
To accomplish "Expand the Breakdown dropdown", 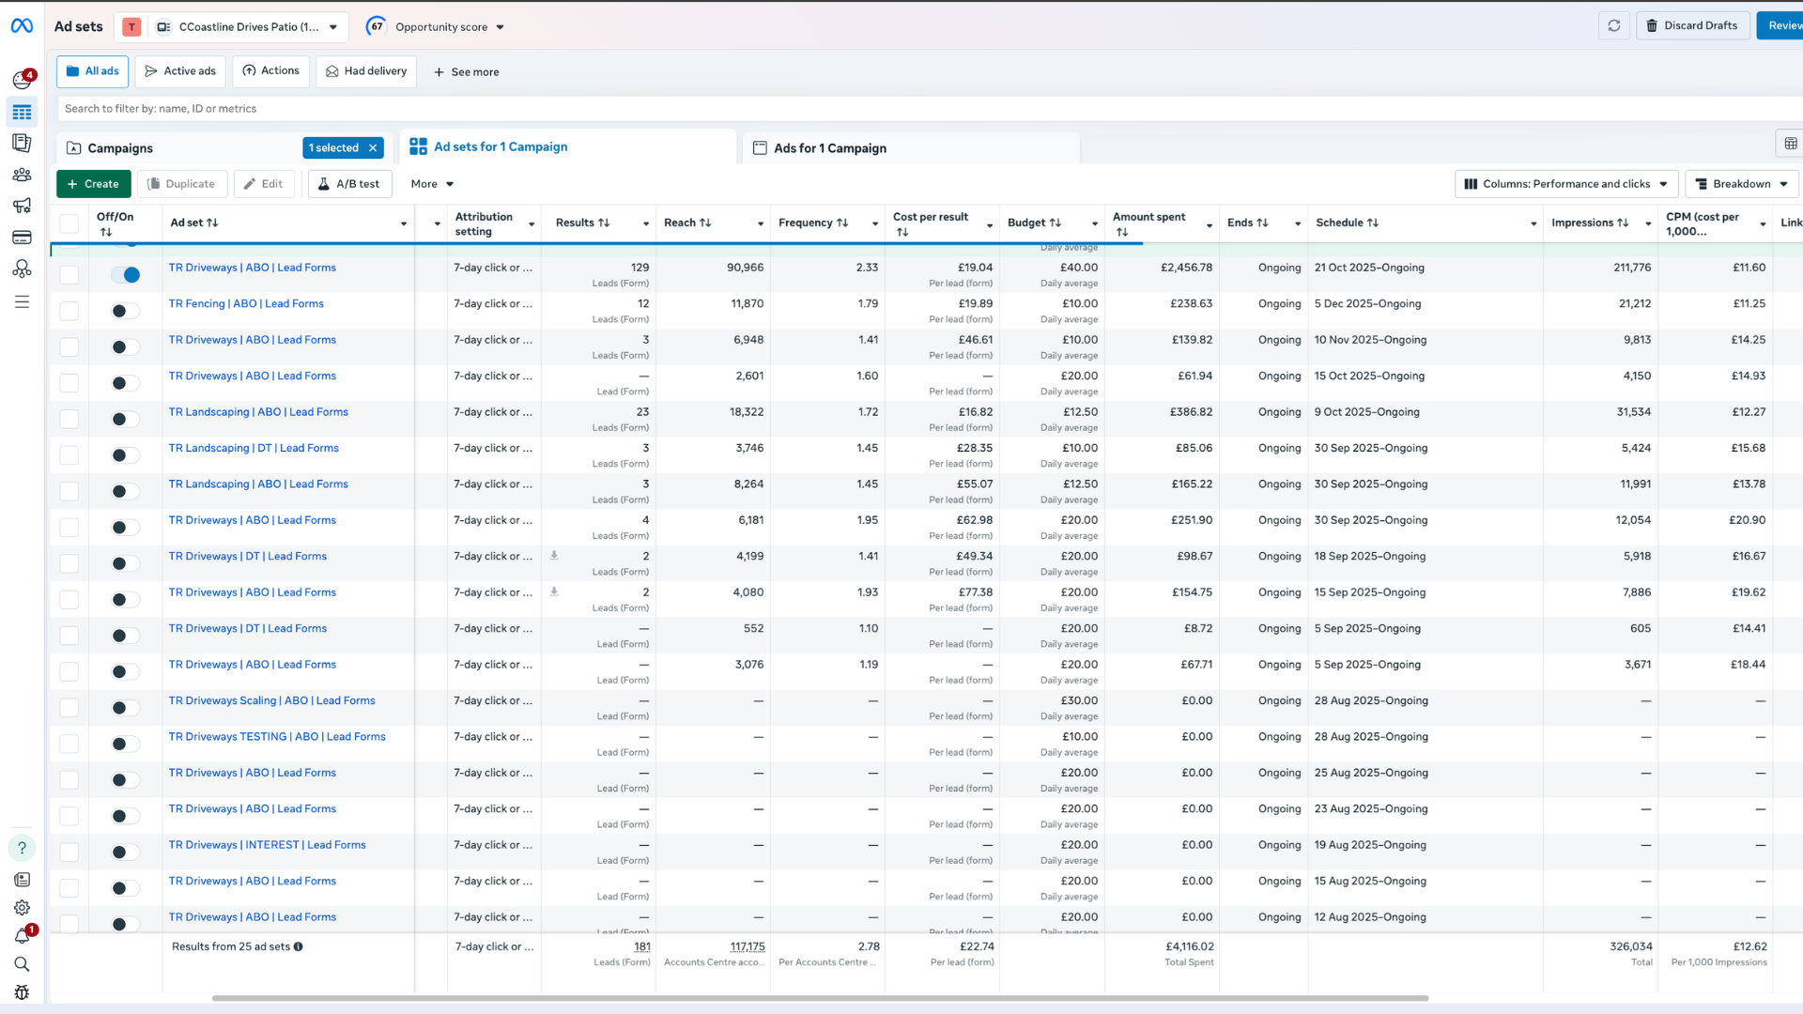I will click(x=1741, y=184).
